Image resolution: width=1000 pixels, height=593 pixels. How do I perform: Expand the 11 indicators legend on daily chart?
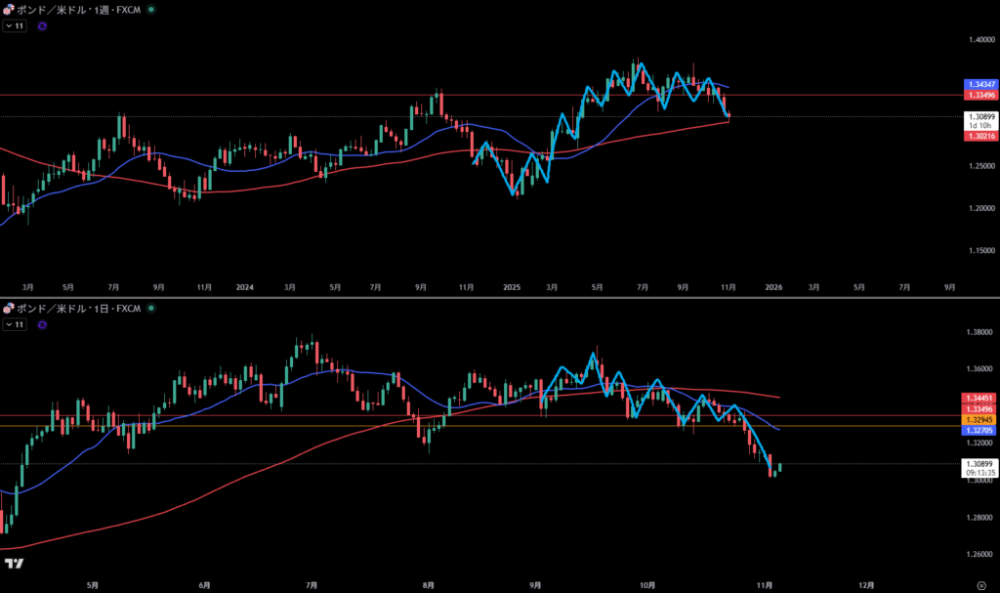(14, 324)
